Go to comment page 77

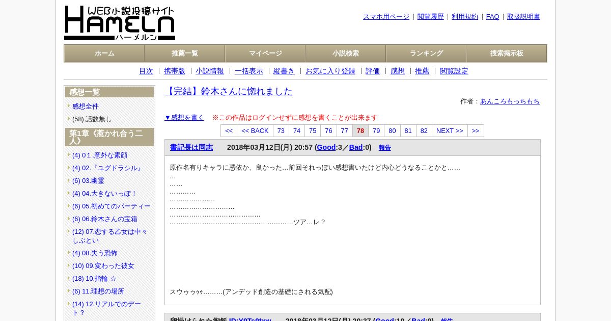coord(345,131)
